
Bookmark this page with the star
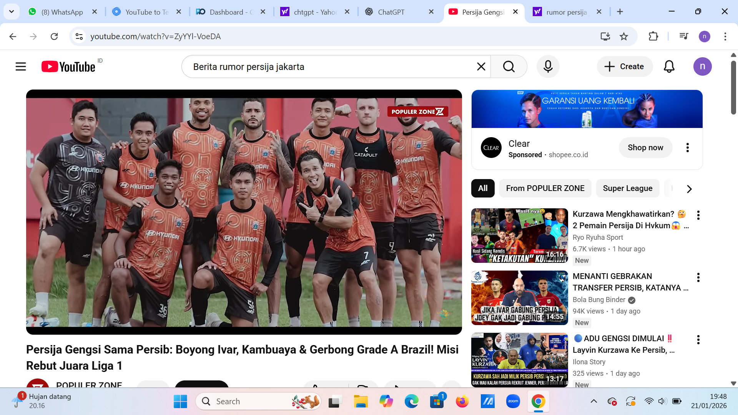coord(624,36)
